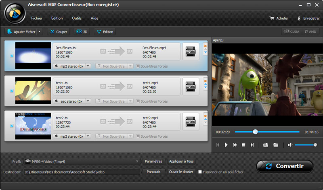Click the preview seek slider handle
The width and height of the screenshot is (323, 190).
point(255,132)
